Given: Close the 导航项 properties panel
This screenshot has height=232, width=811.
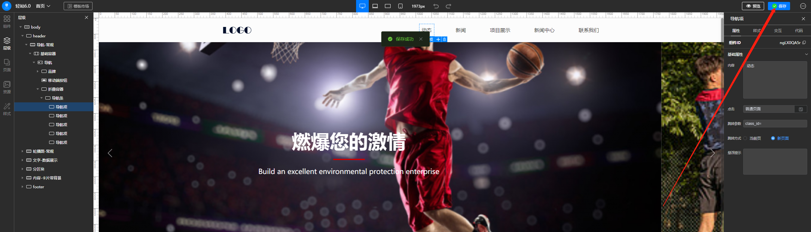Looking at the screenshot, I should click(x=803, y=19).
